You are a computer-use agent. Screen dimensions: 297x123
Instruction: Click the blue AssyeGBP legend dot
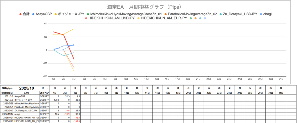(x=33, y=14)
